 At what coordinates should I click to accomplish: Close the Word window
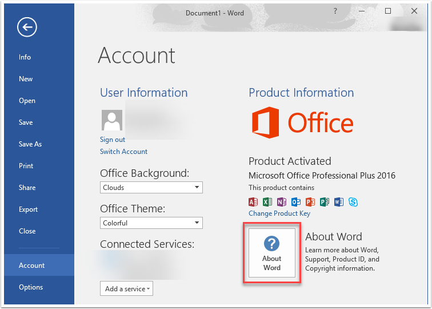click(414, 11)
